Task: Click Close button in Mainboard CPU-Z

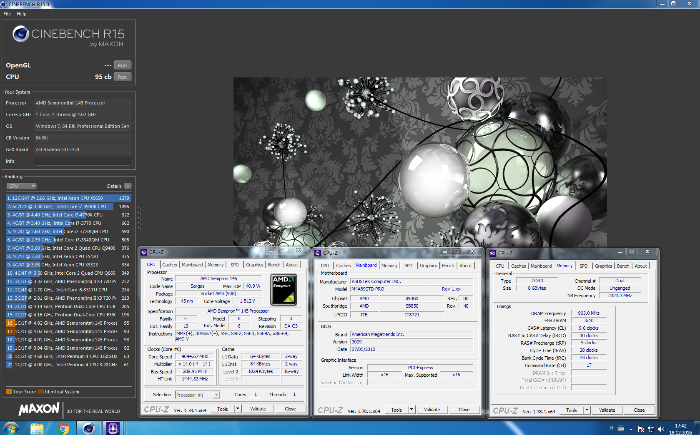Action: tap(464, 410)
